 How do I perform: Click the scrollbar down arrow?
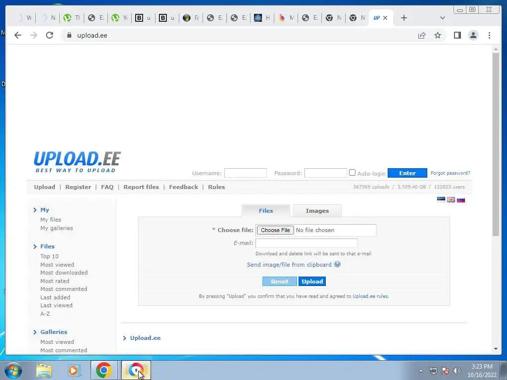(x=496, y=349)
